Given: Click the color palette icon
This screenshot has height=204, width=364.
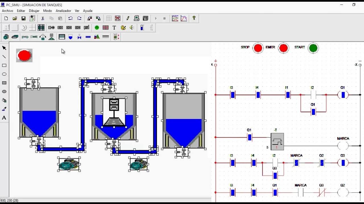Looking at the screenshot, I should point(123,27).
